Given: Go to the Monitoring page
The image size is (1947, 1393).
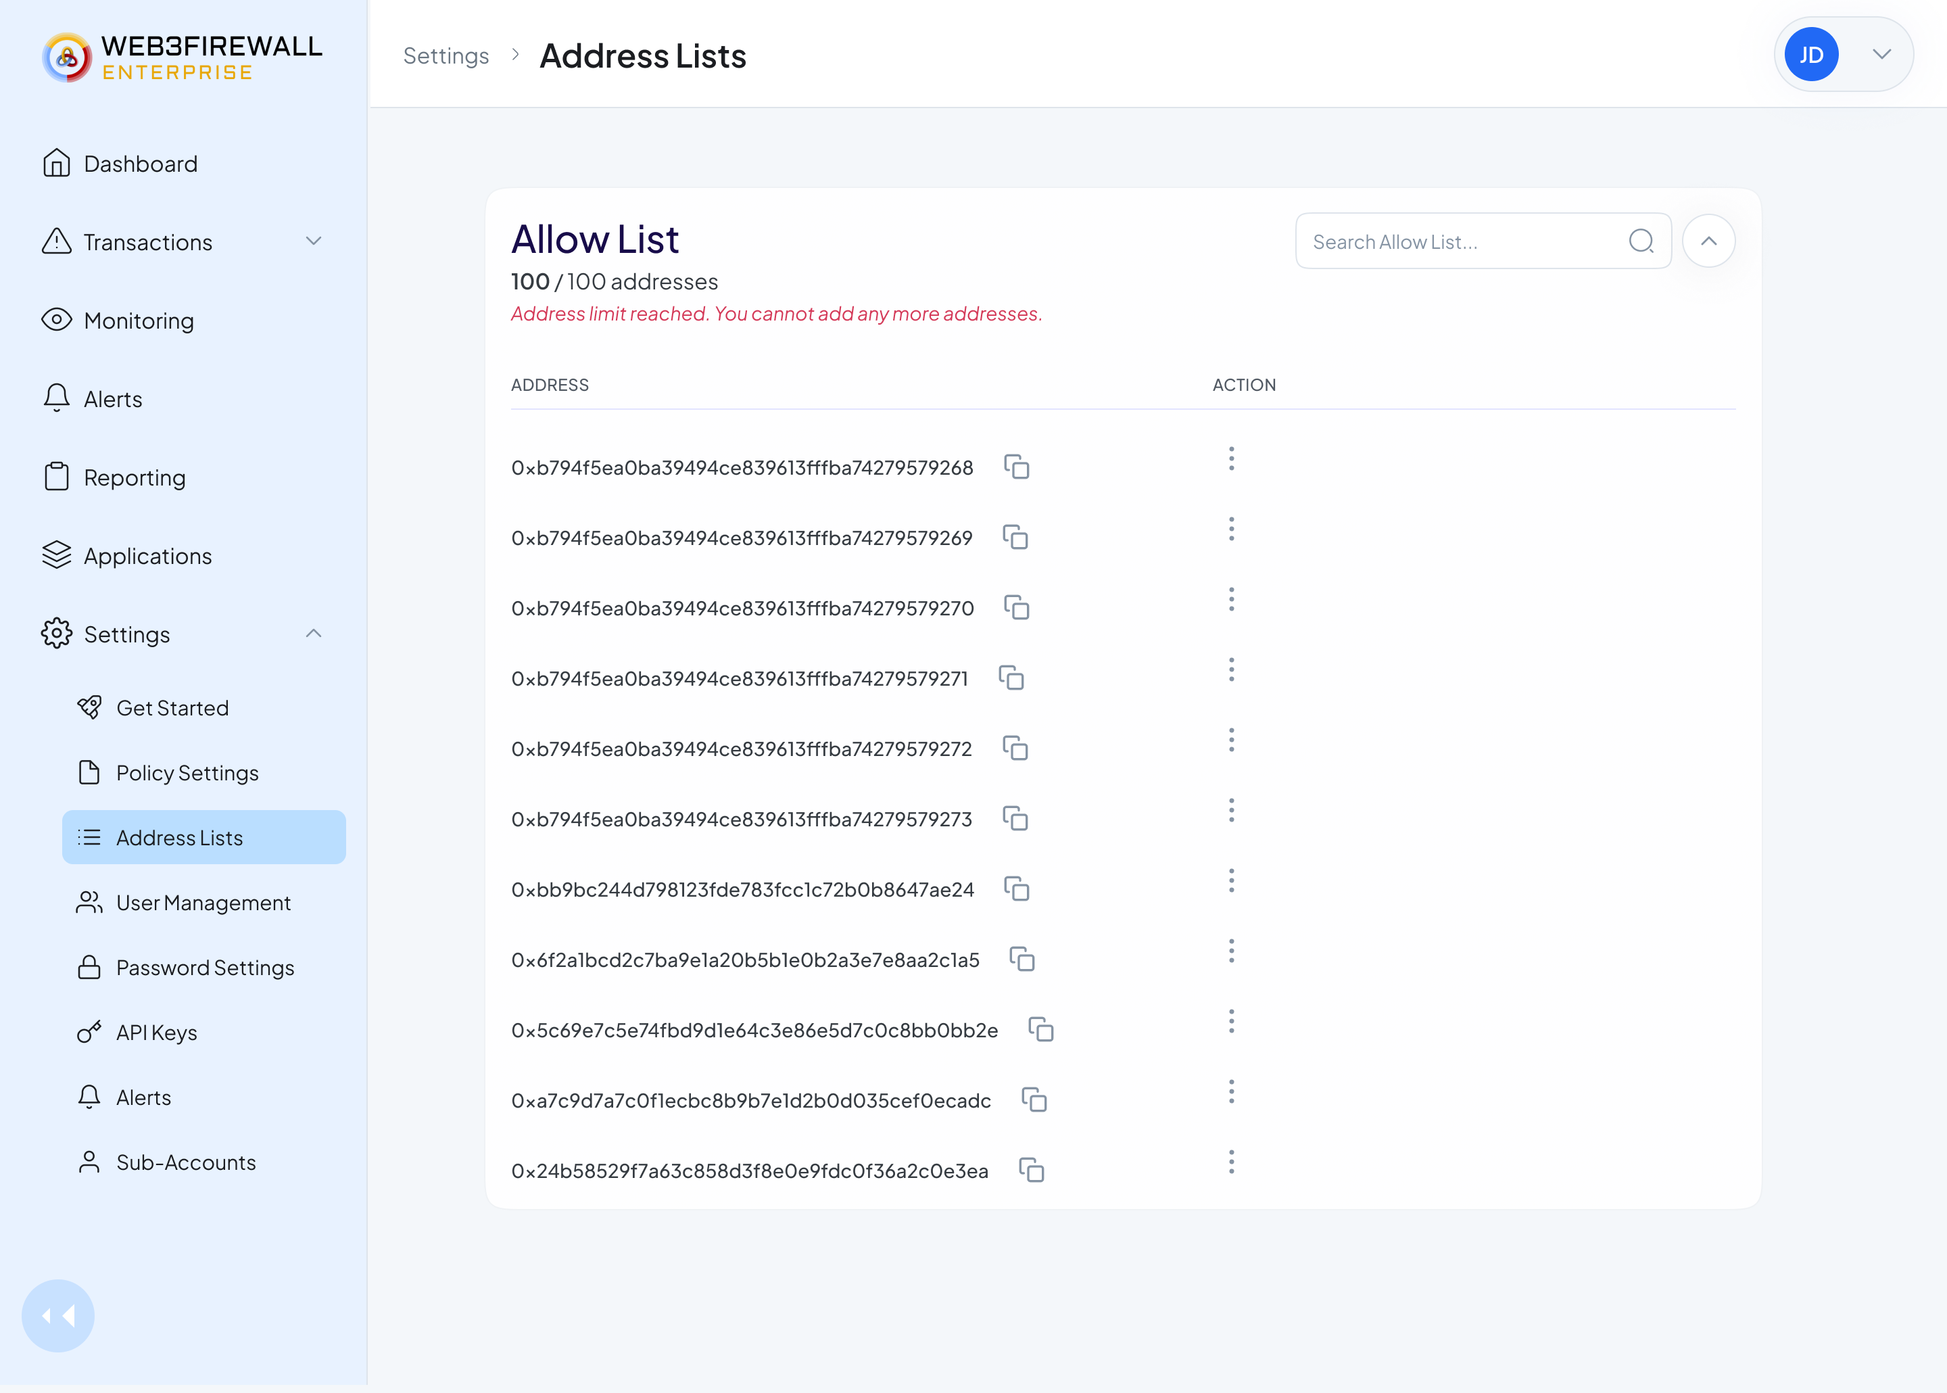Looking at the screenshot, I should click(x=118, y=321).
